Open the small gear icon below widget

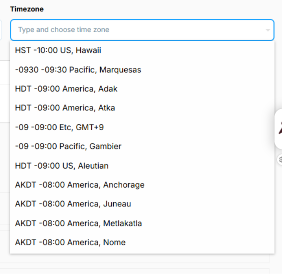click(280, 160)
